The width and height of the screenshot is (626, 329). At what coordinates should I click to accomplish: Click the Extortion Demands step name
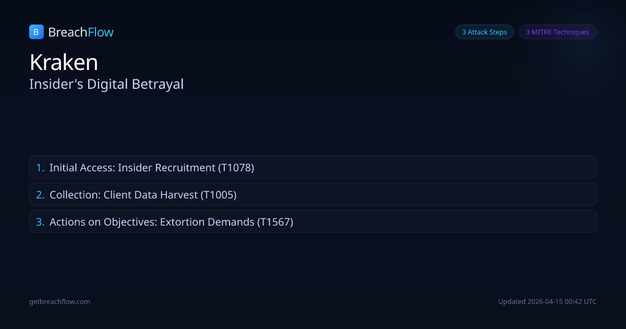[207, 222]
